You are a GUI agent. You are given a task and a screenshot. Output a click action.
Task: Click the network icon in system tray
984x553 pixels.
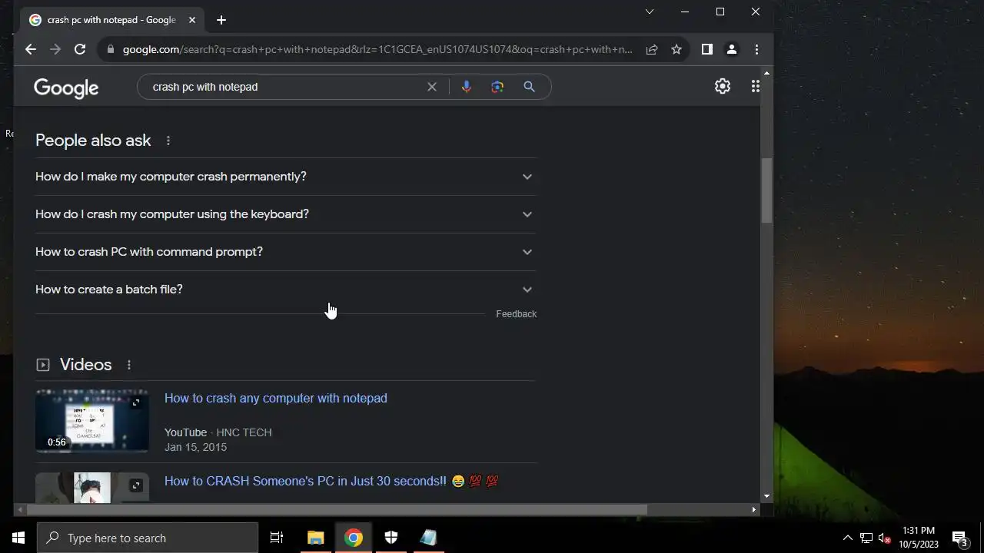[x=866, y=538]
